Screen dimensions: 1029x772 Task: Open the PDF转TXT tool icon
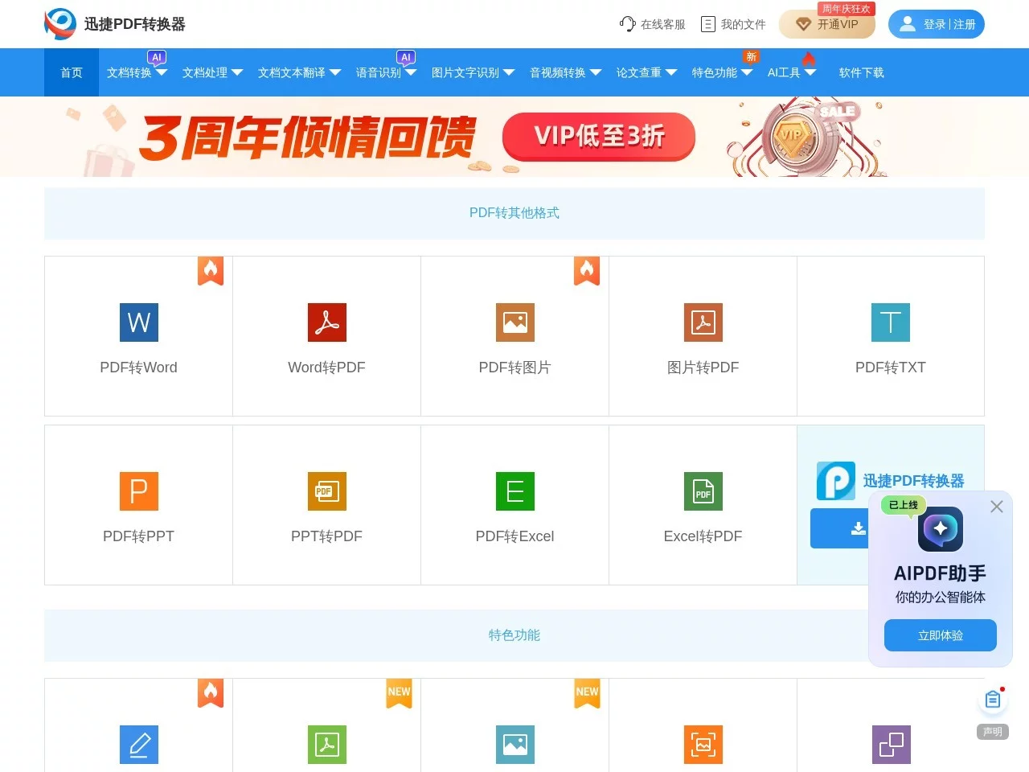tap(891, 322)
